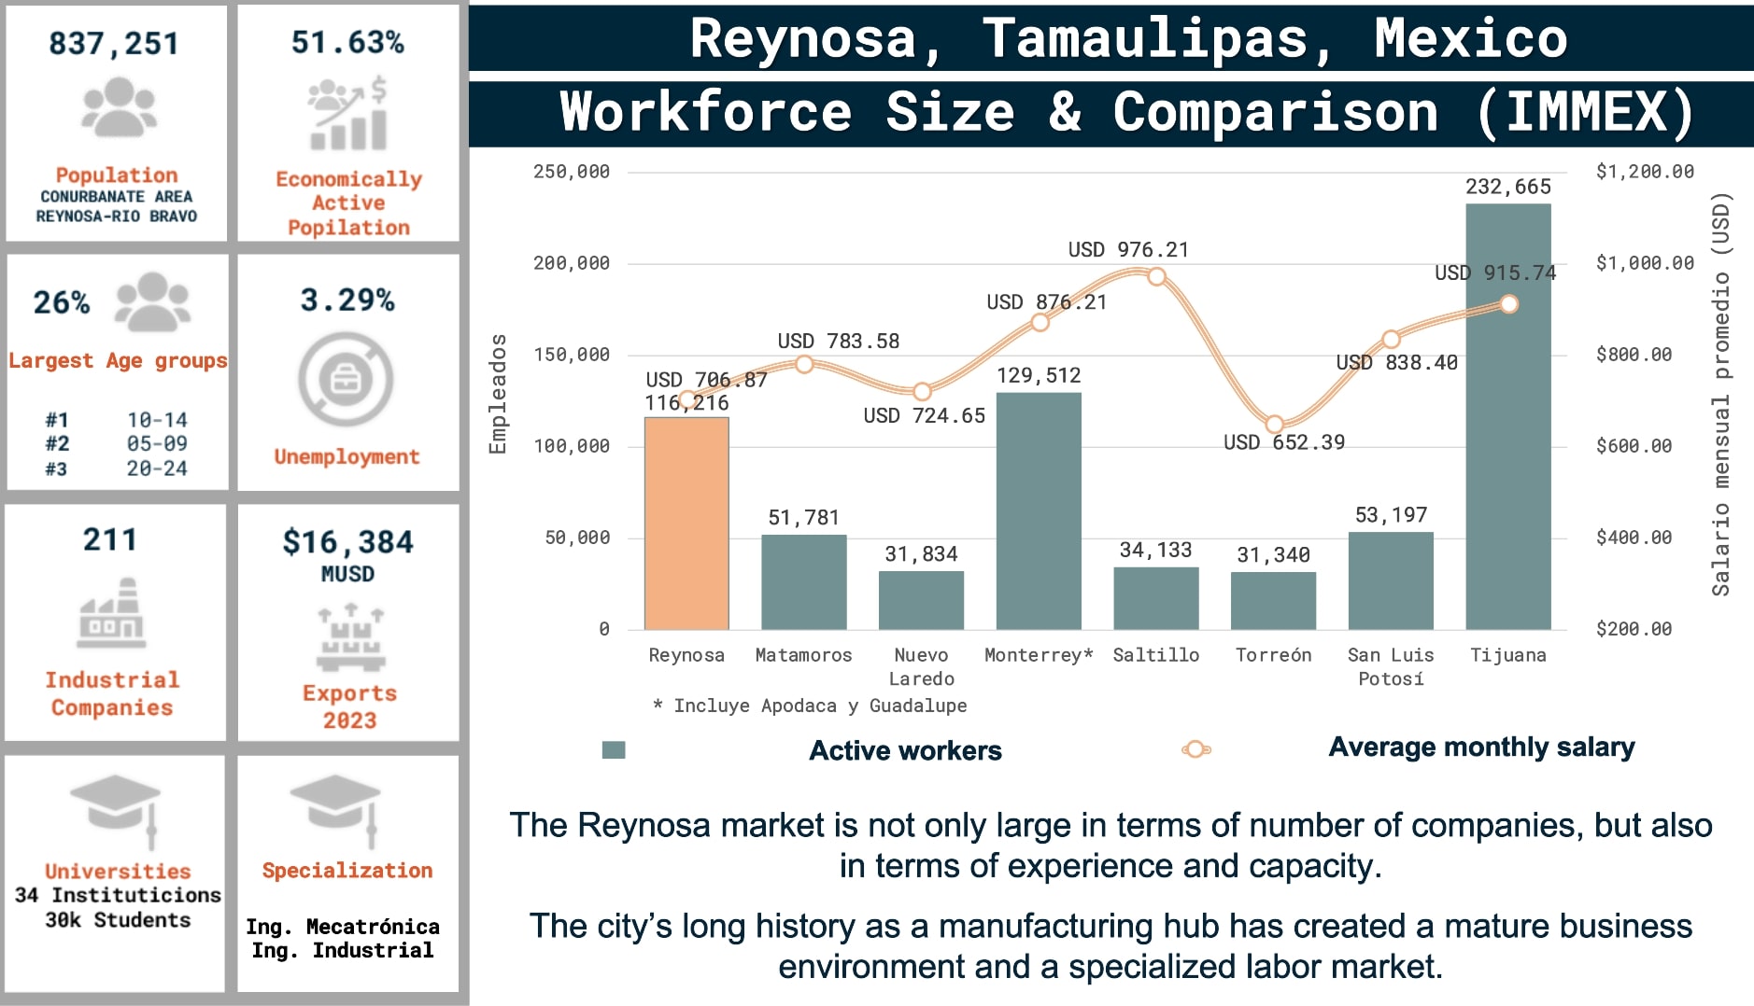Click the 'USD 915.74' salary label

[1495, 272]
